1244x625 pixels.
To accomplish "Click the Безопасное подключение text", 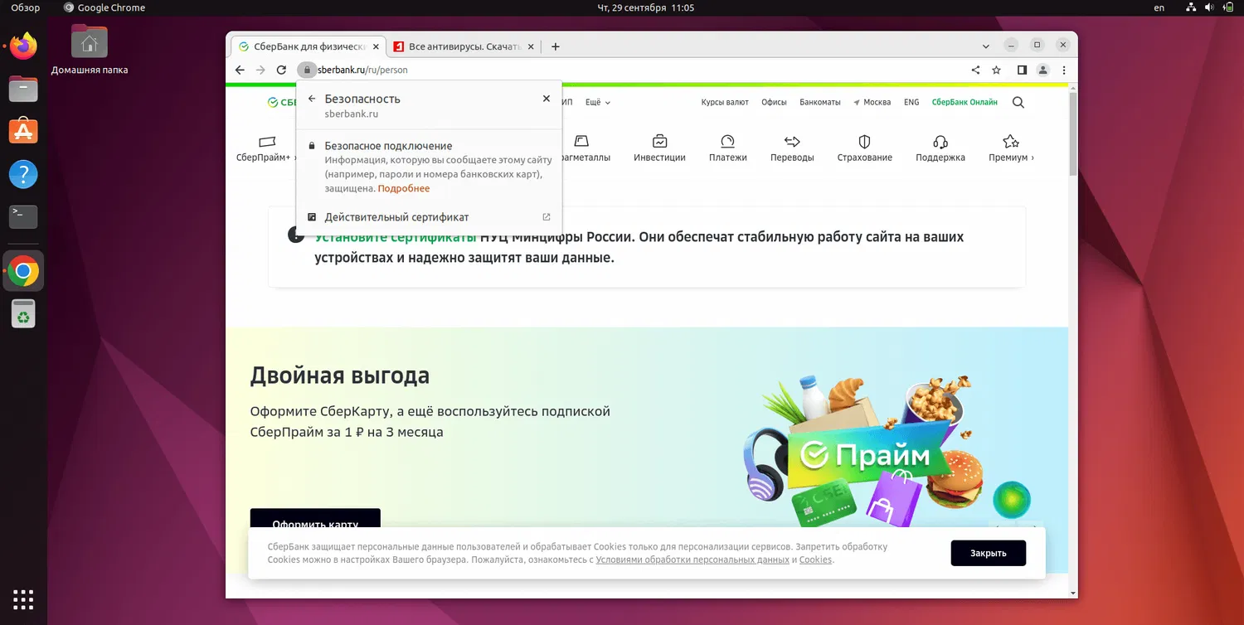I will click(x=388, y=146).
